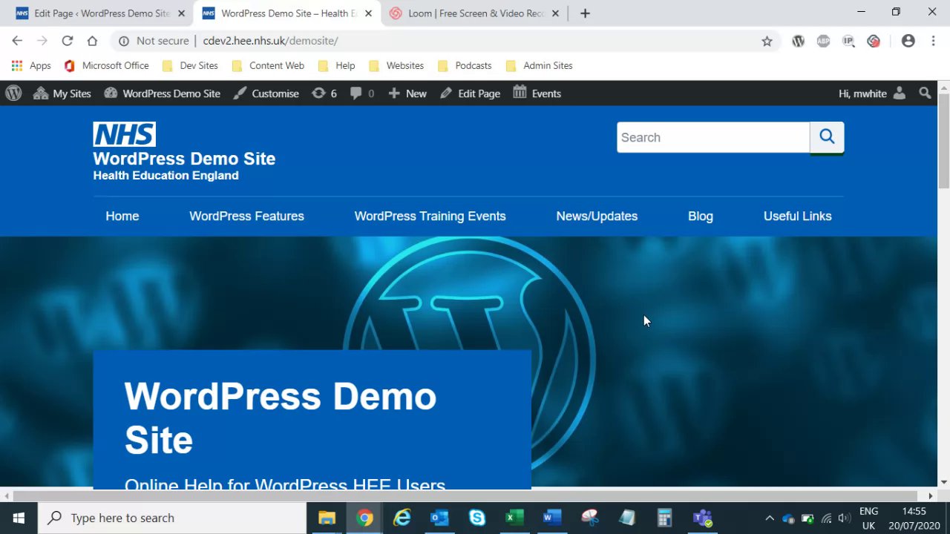Screen dimensions: 950x534
Task: Click the site search magnifier button
Action: click(x=827, y=137)
